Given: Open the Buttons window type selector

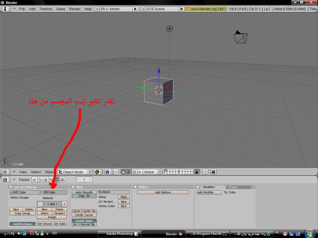Looking at the screenshot, I should pyautogui.click(x=6, y=180).
